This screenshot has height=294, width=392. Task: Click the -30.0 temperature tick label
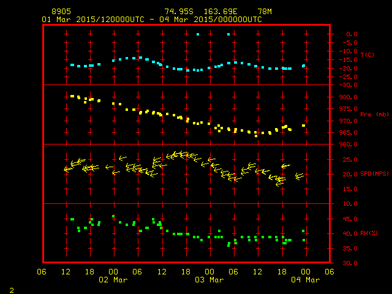pos(349,85)
